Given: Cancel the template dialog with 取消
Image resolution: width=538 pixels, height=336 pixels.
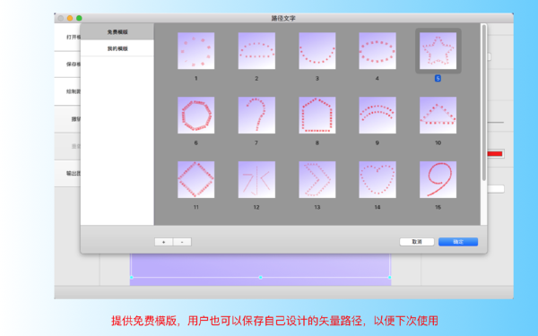Looking at the screenshot, I should [x=417, y=242].
